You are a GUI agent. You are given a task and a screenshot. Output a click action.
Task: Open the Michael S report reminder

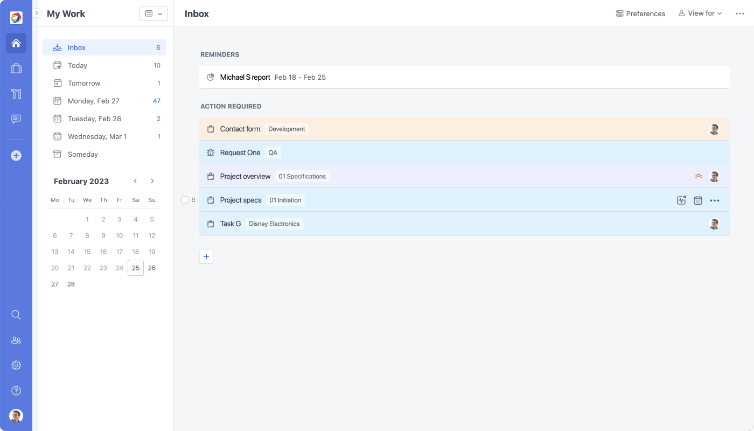pos(464,77)
